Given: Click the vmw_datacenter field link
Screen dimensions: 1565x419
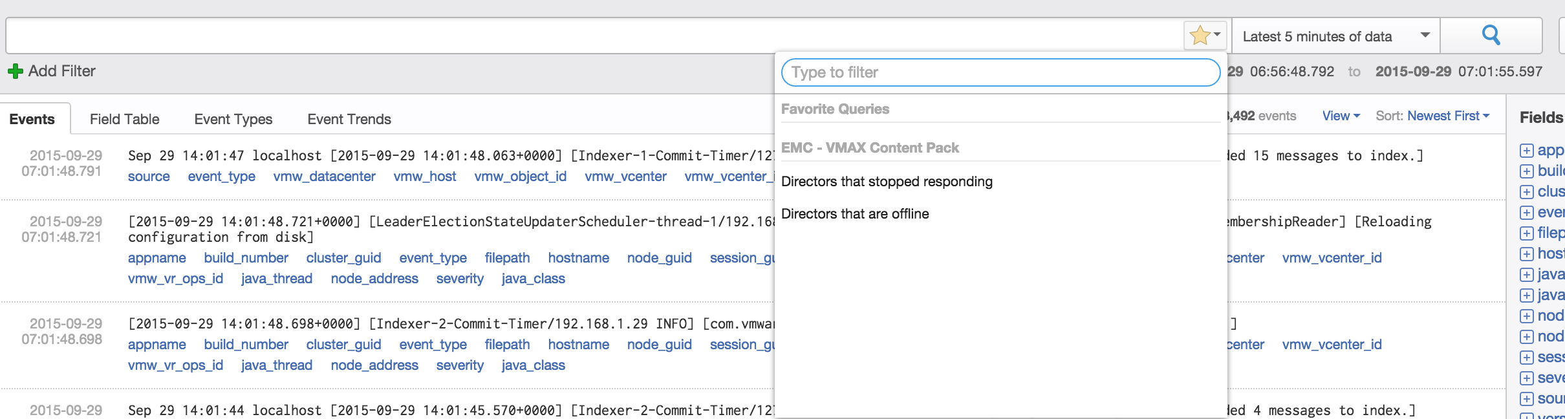Looking at the screenshot, I should (324, 177).
